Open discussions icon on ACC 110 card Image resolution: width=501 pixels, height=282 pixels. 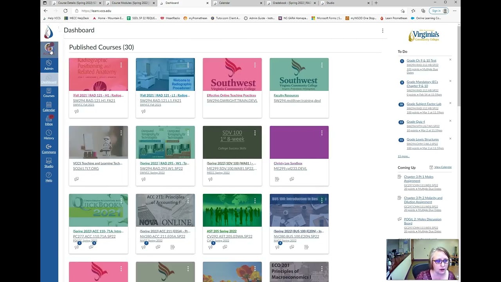click(x=91, y=247)
